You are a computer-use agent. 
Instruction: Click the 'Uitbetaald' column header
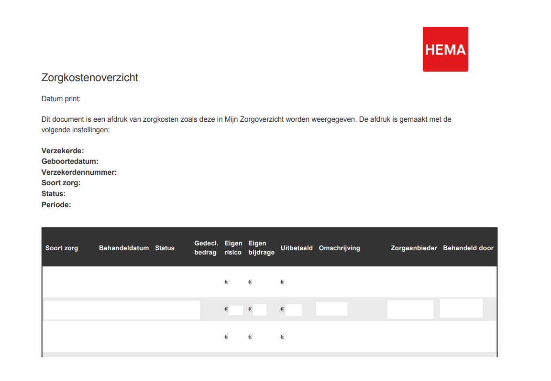[x=297, y=248]
